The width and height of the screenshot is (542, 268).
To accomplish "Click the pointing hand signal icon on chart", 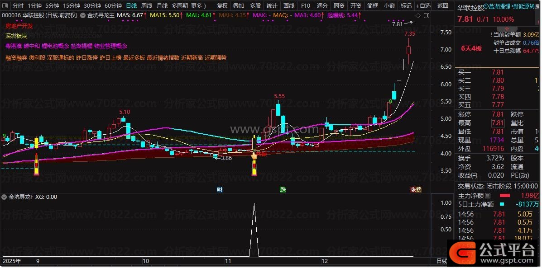I will (x=254, y=156).
